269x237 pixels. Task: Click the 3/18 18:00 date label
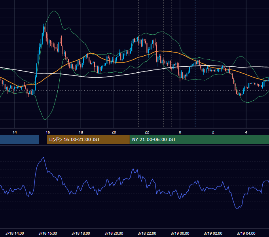click(81, 233)
